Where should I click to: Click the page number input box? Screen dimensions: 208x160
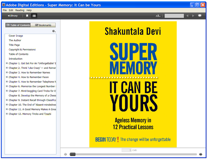click(126, 150)
